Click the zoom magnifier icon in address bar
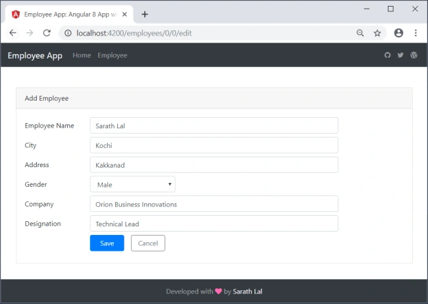 tap(360, 33)
